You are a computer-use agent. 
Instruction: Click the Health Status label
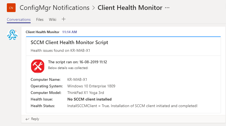tap(43, 106)
